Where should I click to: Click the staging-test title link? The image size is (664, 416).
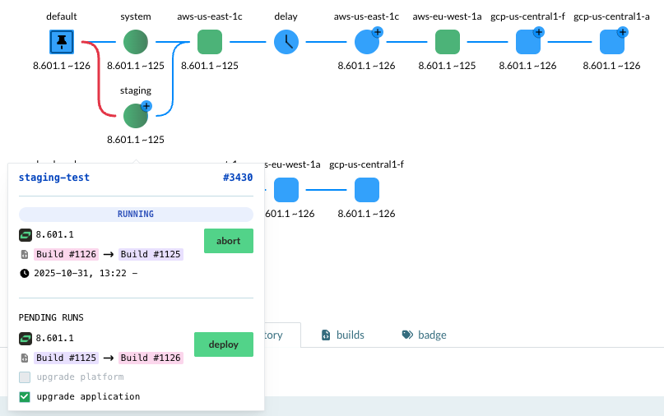point(54,177)
